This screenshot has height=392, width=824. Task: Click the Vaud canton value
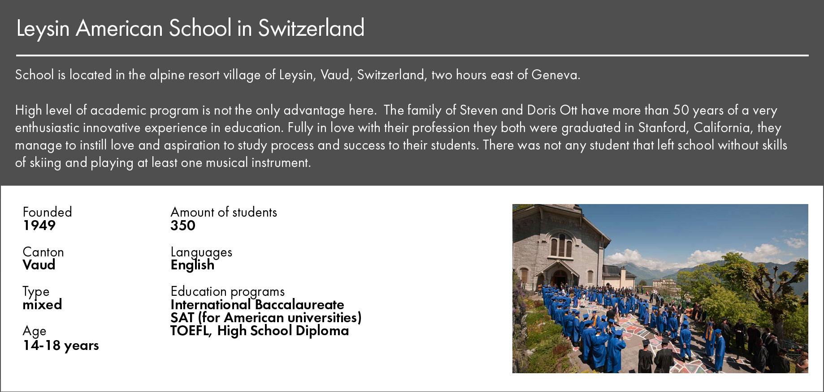pyautogui.click(x=39, y=265)
